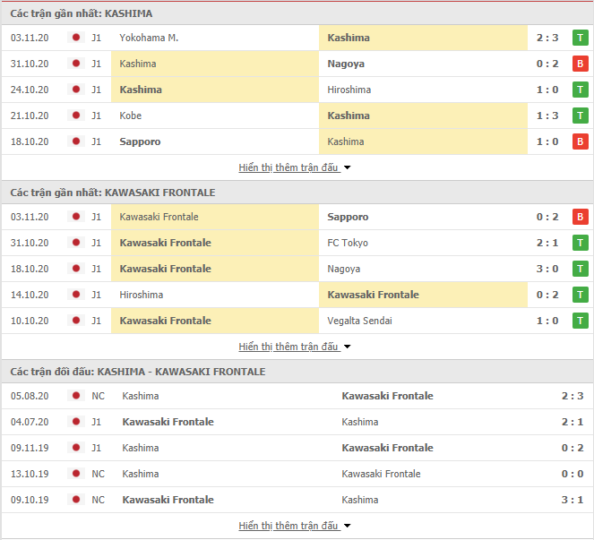Click the red B badge for Kashima vs Nagoya
The image size is (594, 540).
tap(580, 64)
